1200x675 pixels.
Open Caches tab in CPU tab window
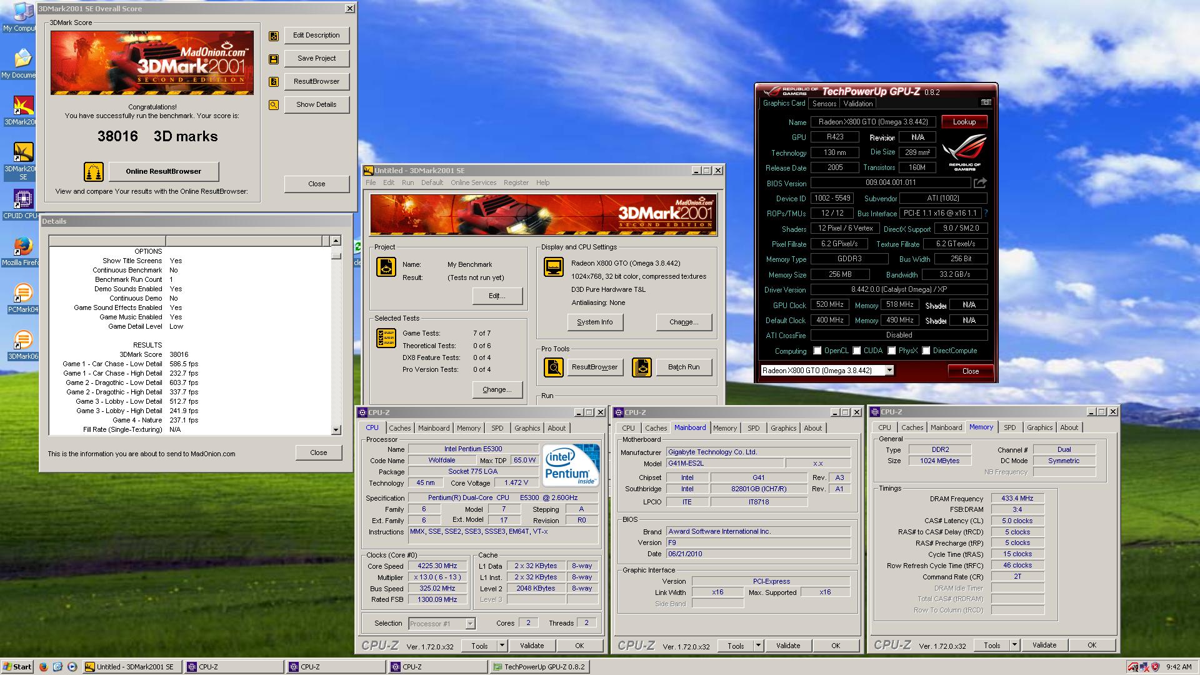click(400, 428)
